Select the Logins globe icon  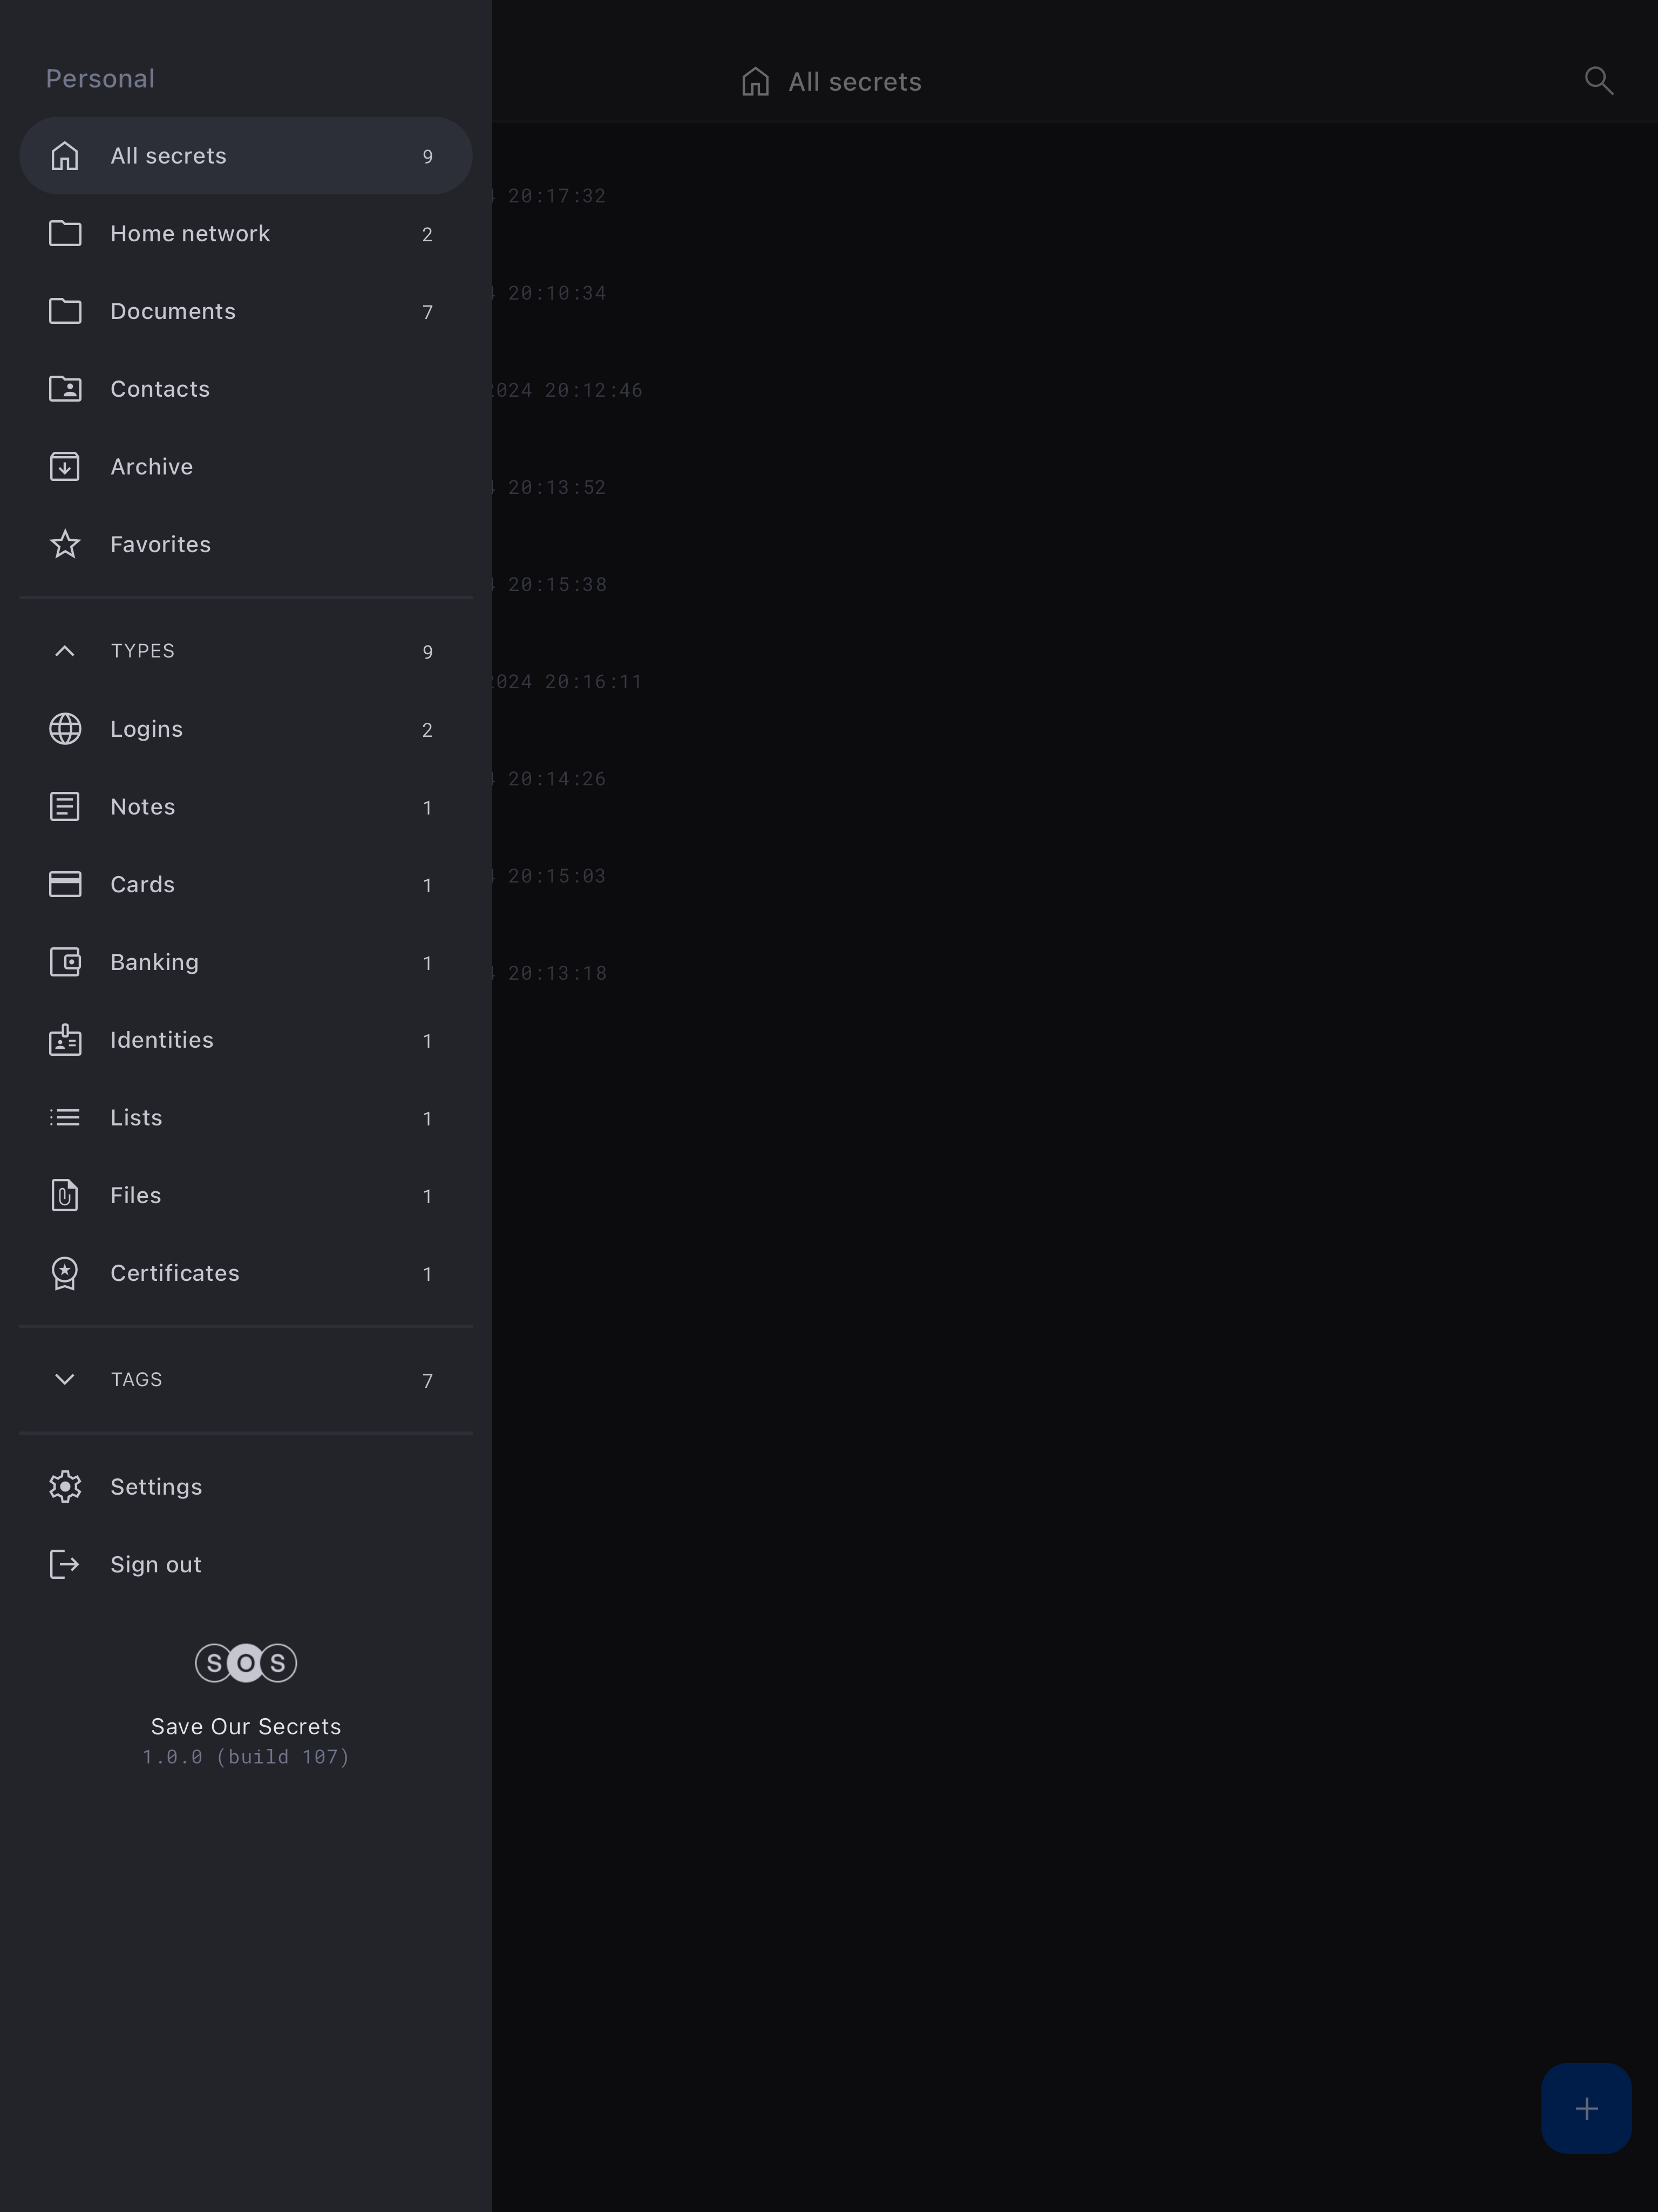(x=65, y=729)
